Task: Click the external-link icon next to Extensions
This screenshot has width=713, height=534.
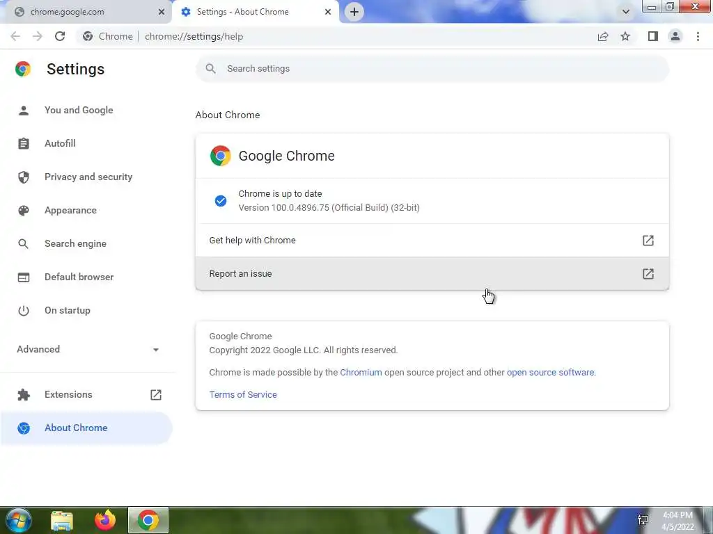Action: coord(156,395)
